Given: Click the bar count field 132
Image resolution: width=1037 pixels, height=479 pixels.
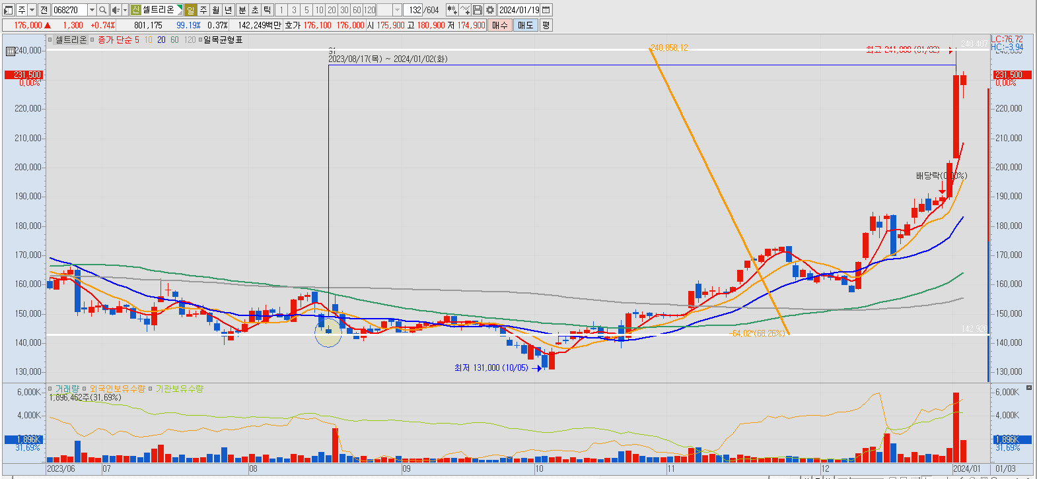Looking at the screenshot, I should coord(413,10).
